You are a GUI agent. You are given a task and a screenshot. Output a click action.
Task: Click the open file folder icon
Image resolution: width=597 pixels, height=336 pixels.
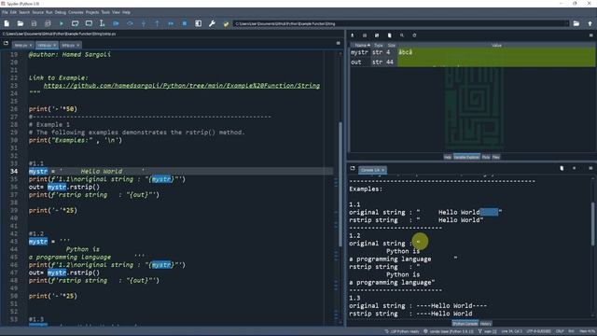(21, 23)
